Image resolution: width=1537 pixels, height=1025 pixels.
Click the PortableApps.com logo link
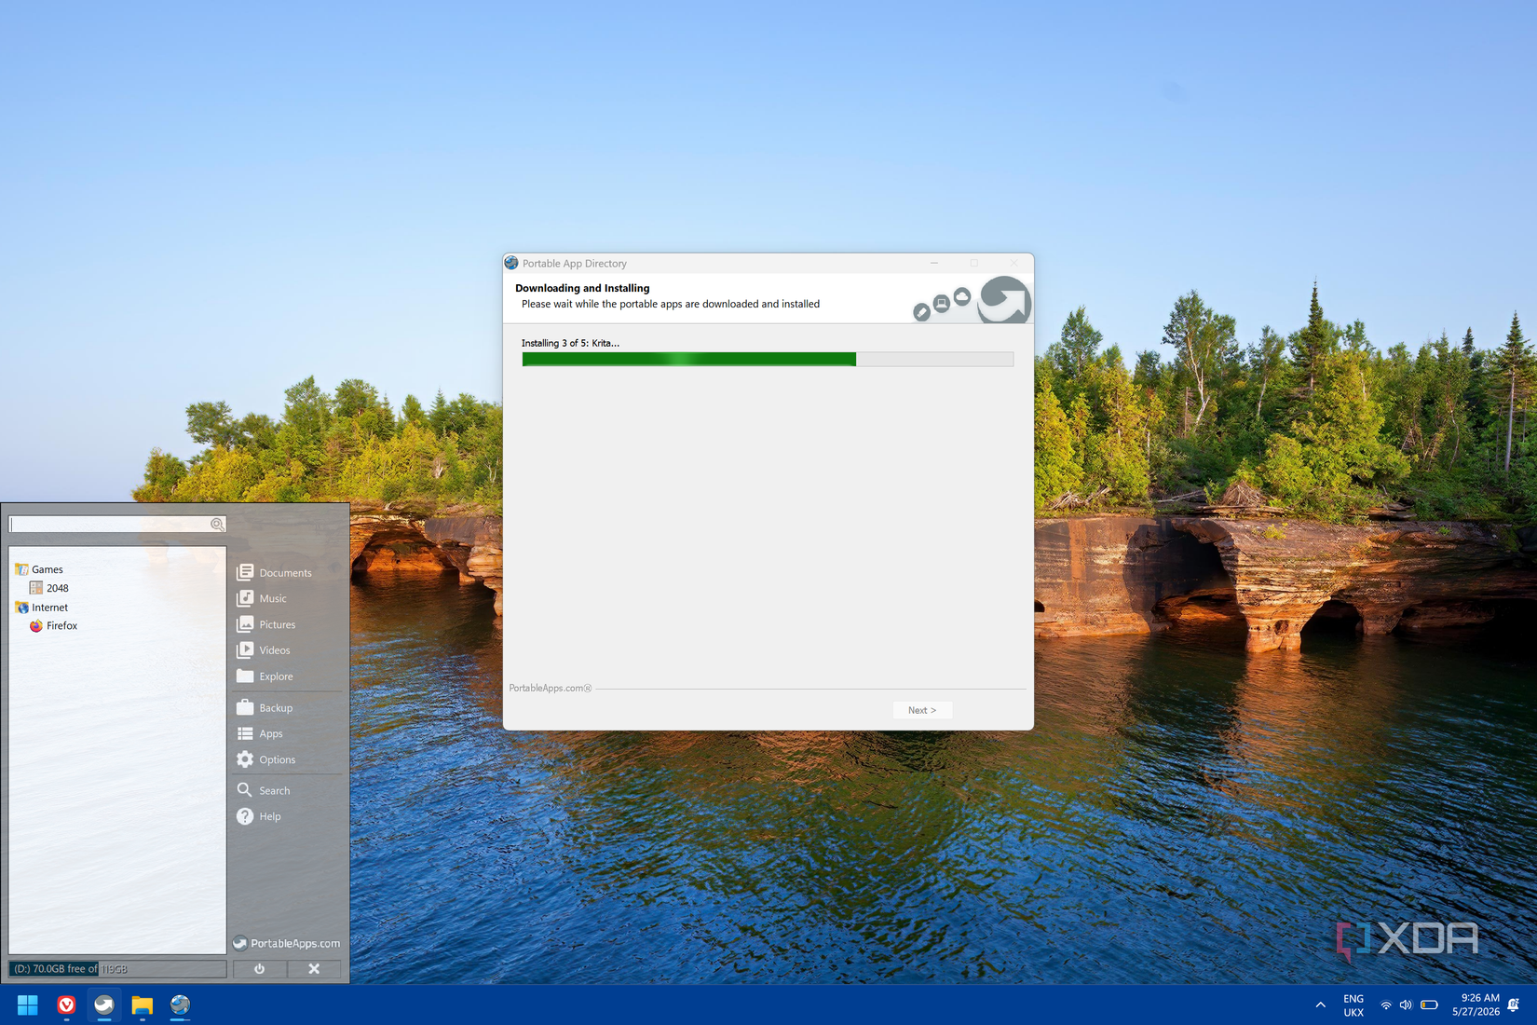click(x=287, y=943)
